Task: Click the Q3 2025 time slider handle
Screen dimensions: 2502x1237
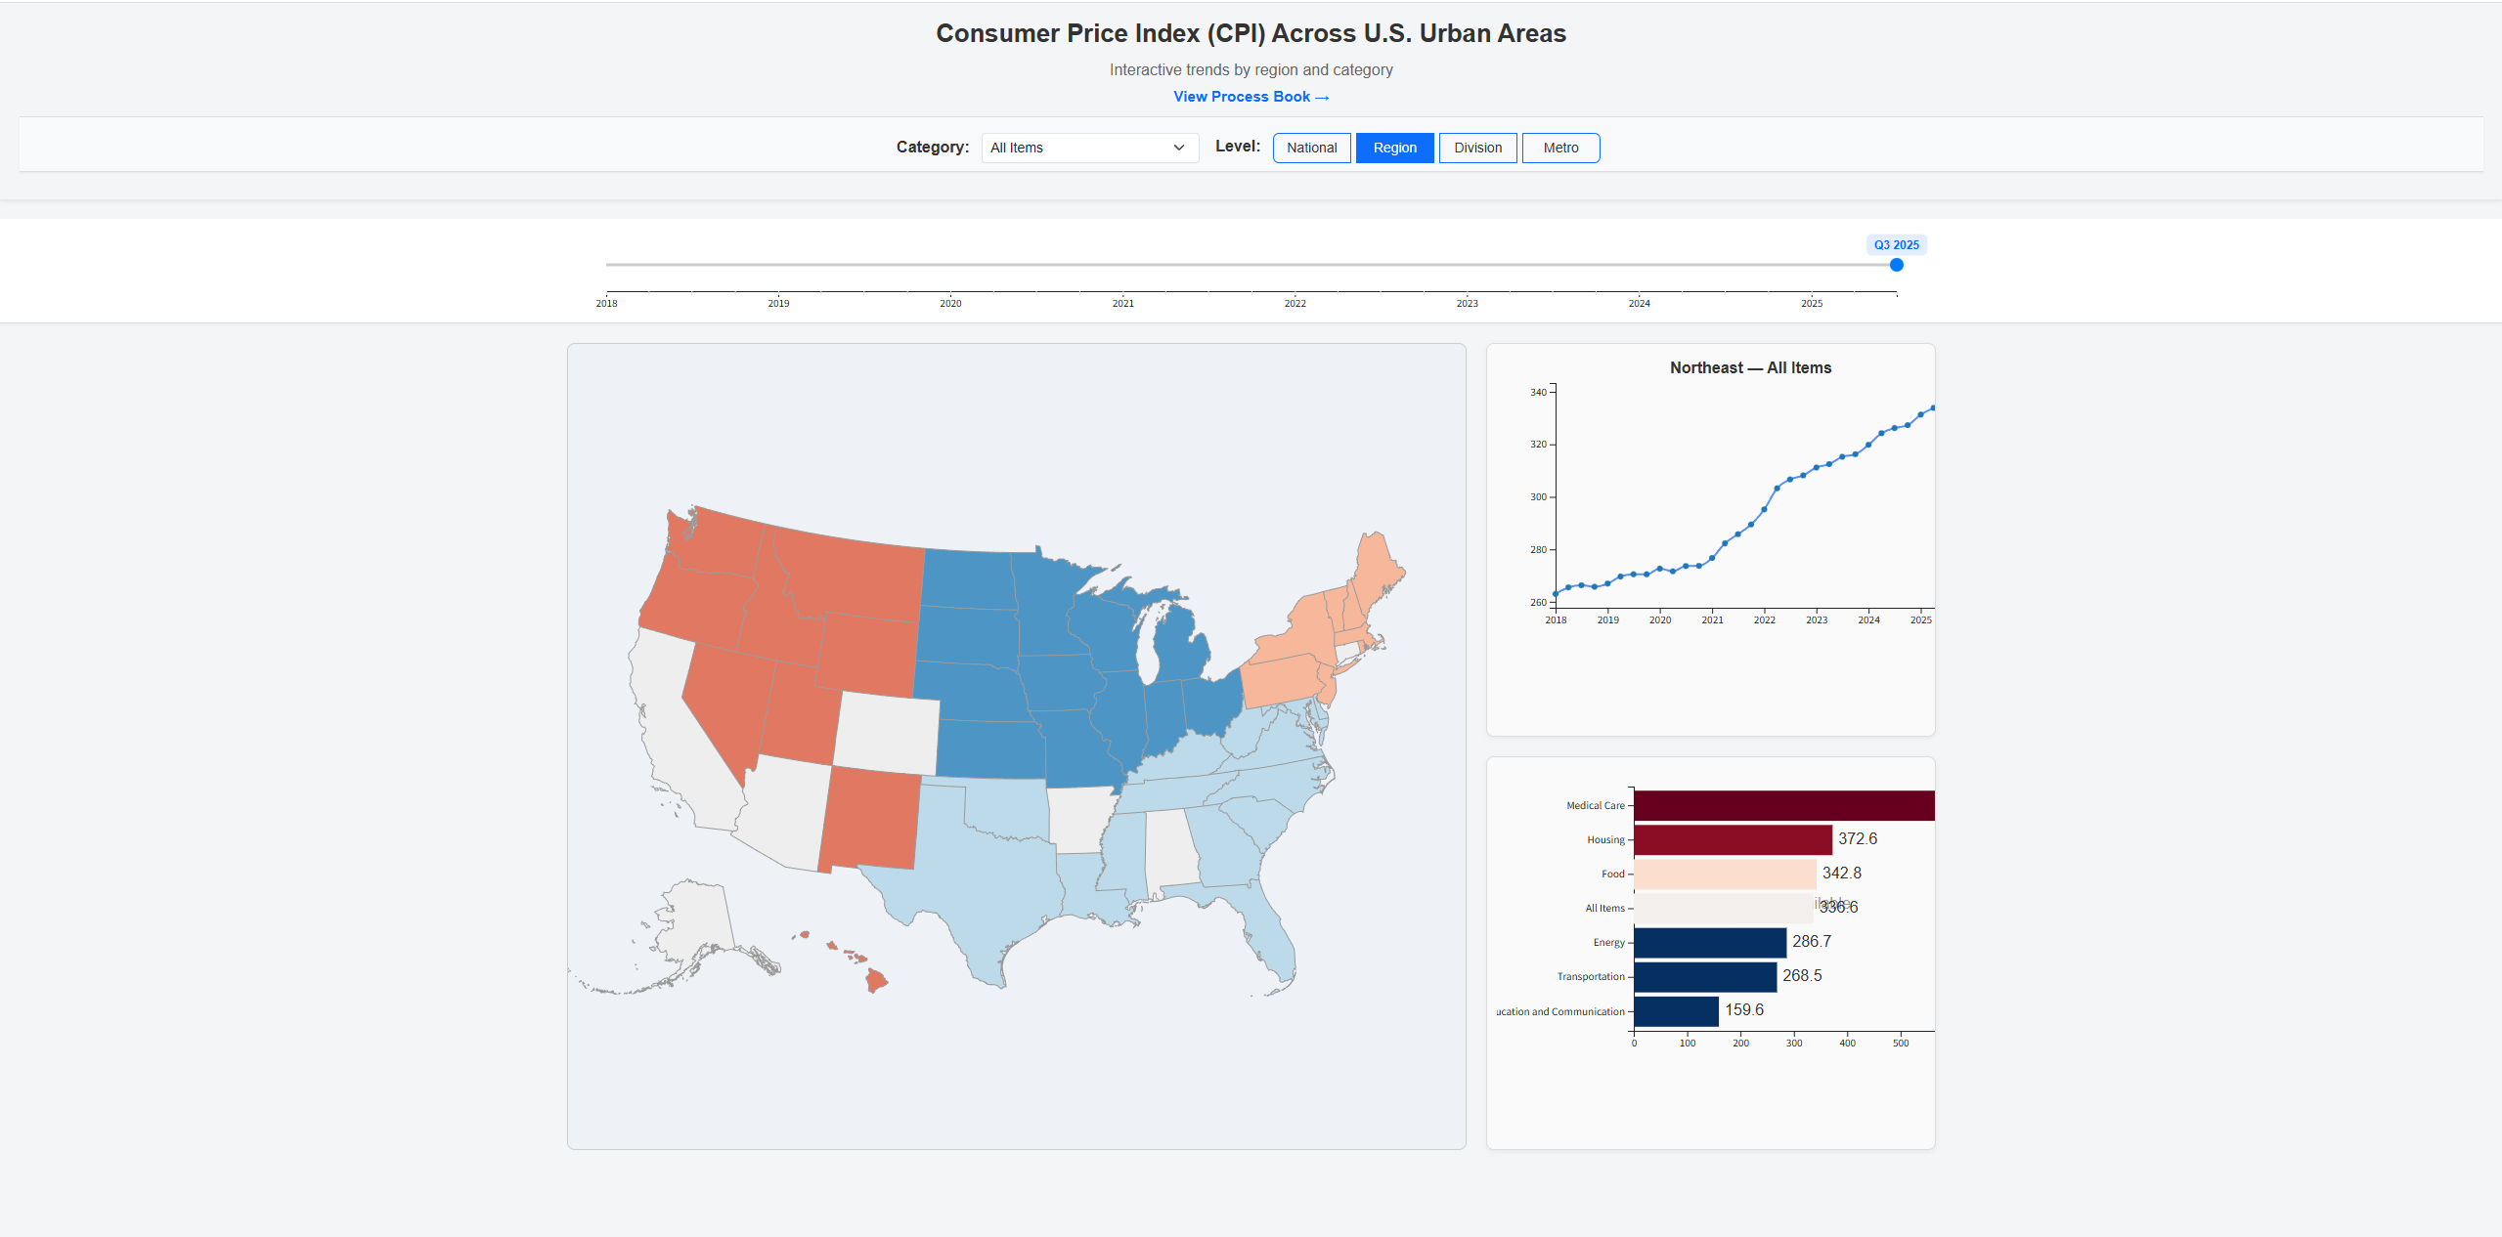Action: (x=1896, y=265)
